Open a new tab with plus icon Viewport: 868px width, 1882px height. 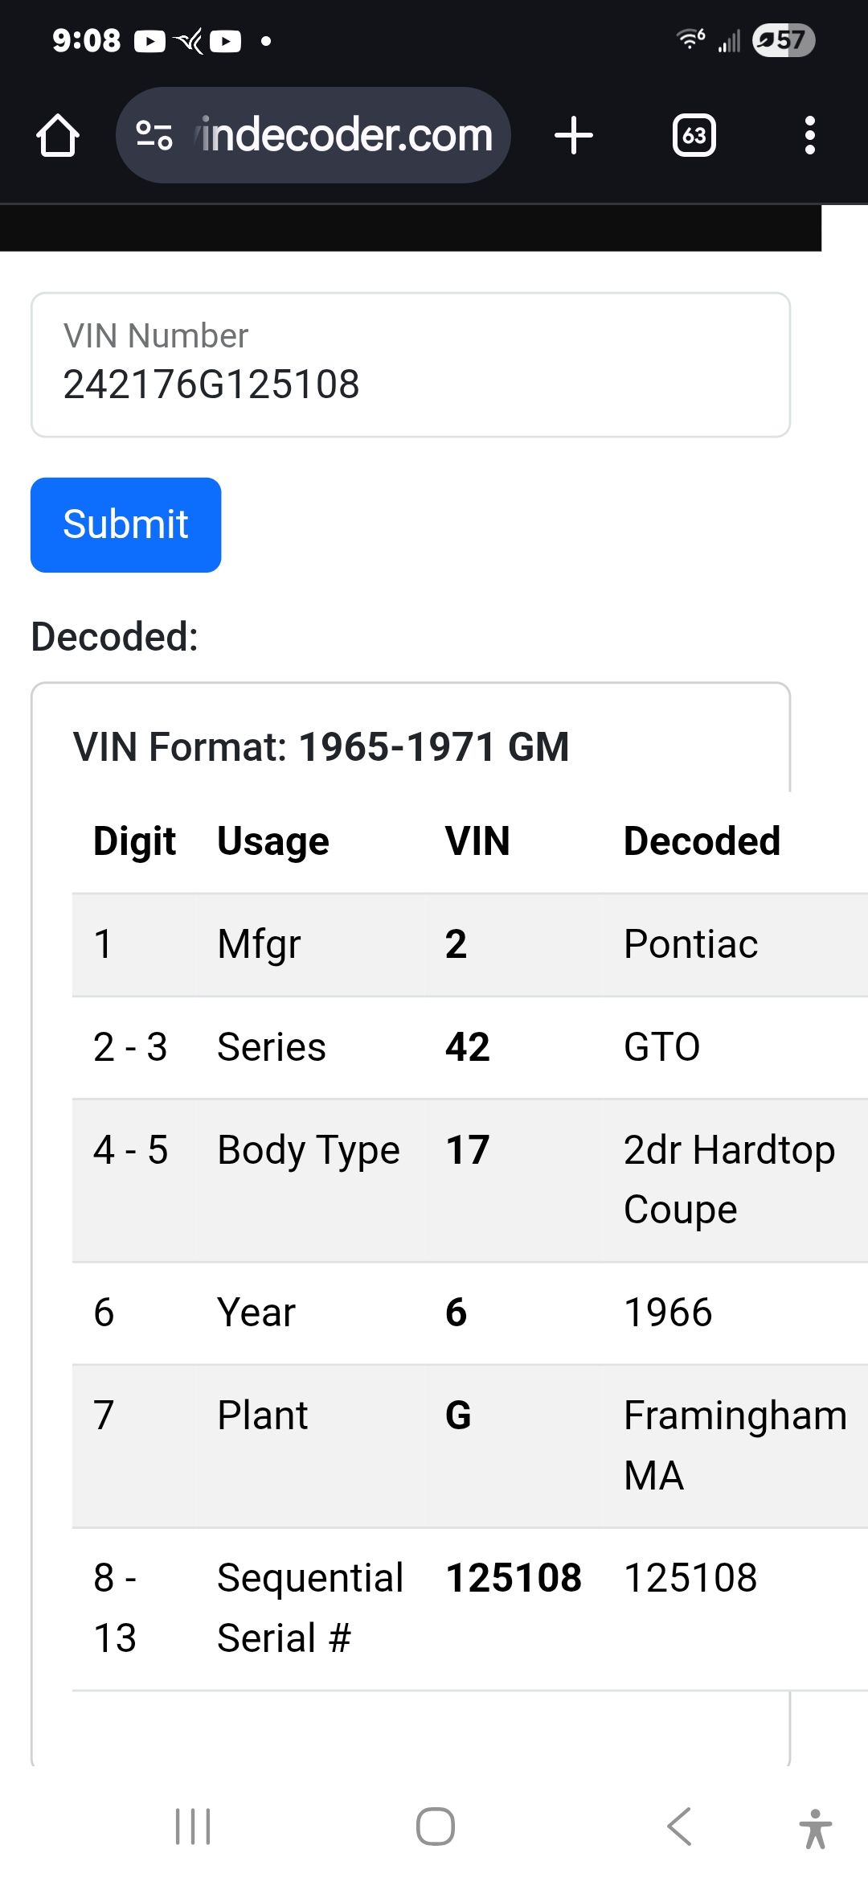tap(574, 135)
